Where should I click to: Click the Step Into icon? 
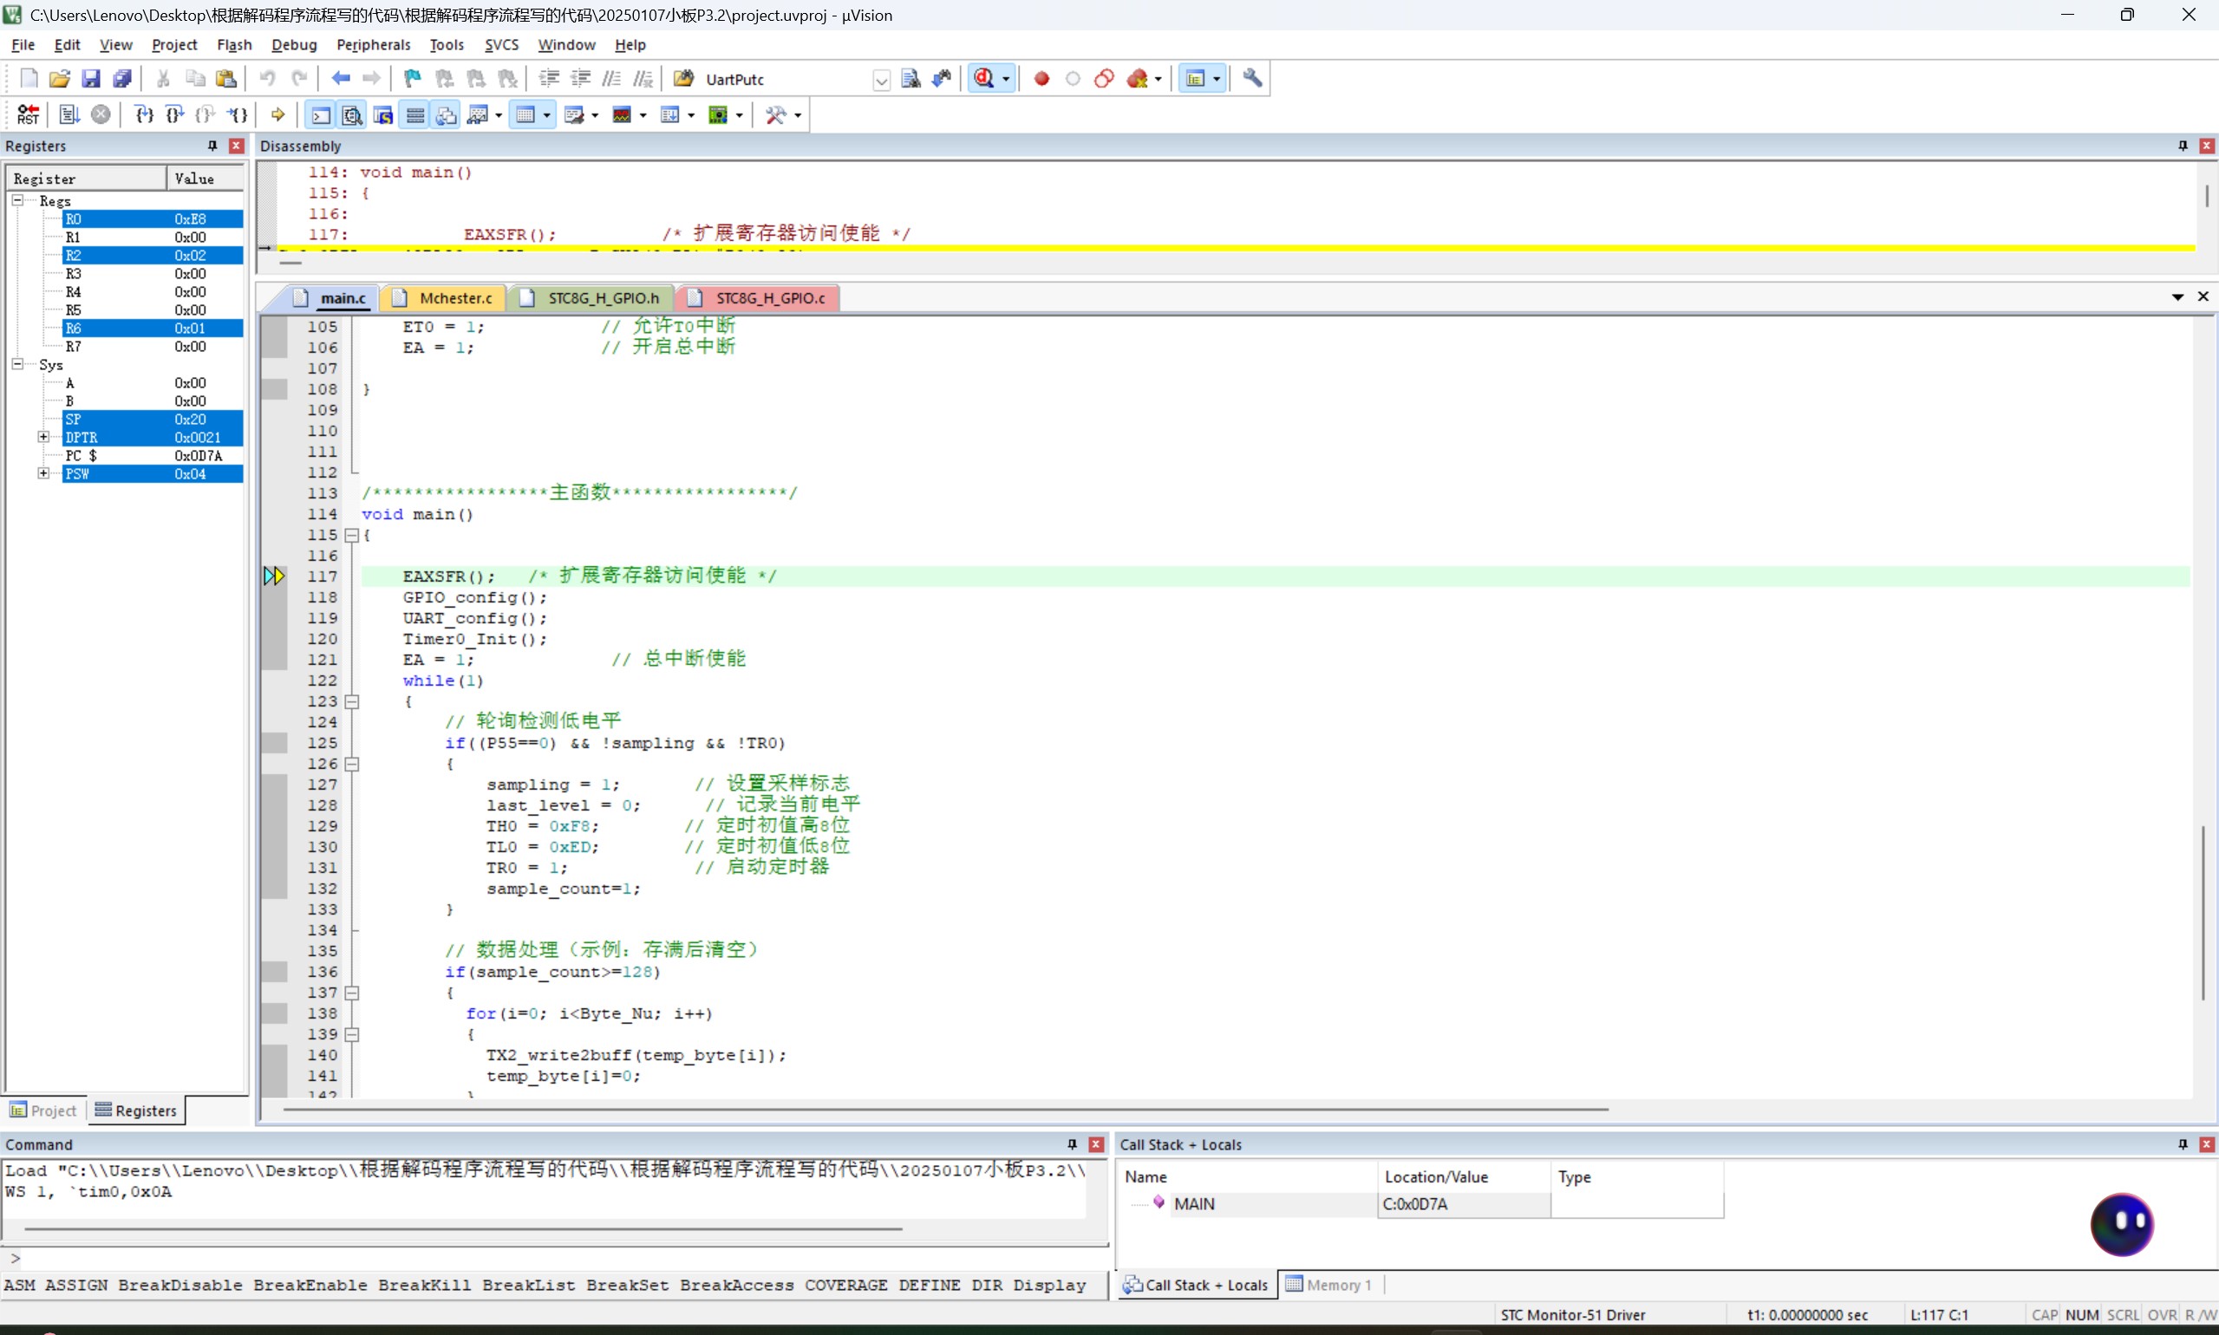[143, 114]
